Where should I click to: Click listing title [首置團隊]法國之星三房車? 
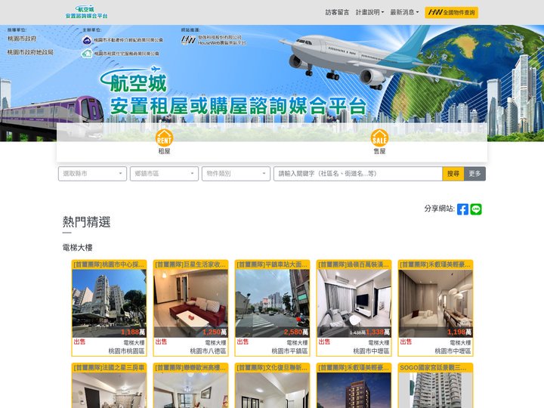(x=109, y=368)
